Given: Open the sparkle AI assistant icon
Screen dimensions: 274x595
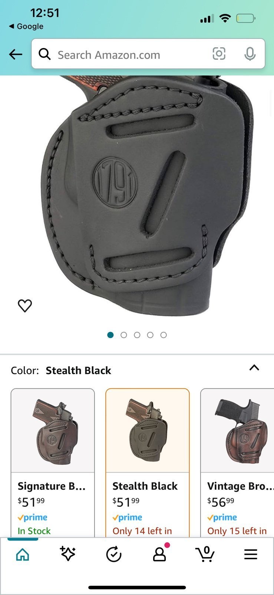Looking at the screenshot, I should pyautogui.click(x=68, y=554).
